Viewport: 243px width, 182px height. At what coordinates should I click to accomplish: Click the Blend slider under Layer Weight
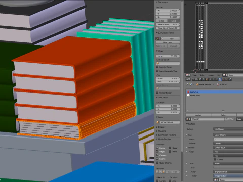point(228,139)
